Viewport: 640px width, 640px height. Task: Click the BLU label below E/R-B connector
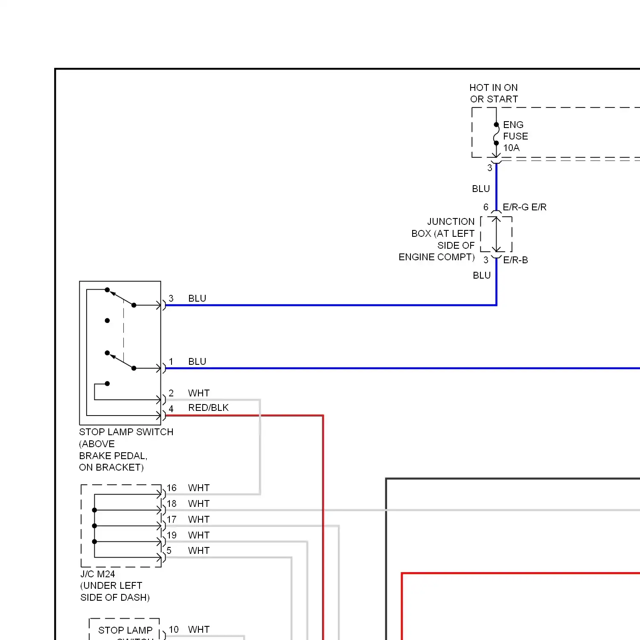(x=482, y=275)
